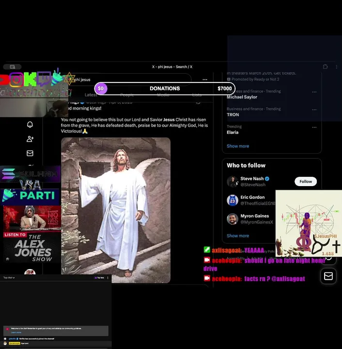Open X Notifications bell
This screenshot has height=349, width=342.
point(30,125)
